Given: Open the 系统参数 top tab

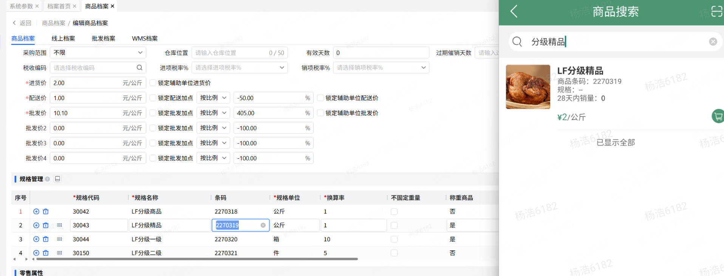Looking at the screenshot, I should coord(21,6).
